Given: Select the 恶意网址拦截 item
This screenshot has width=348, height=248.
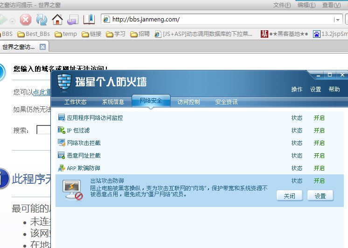Looking at the screenshot, I should click(84, 156).
